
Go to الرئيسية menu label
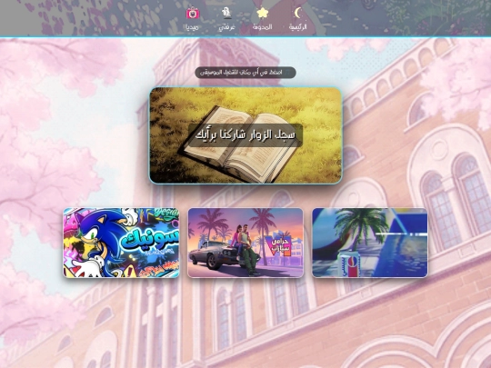coord(298,27)
